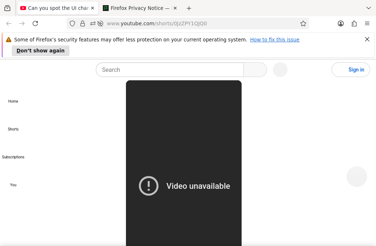
Task: Open the Firefox account icon
Action: click(x=341, y=23)
